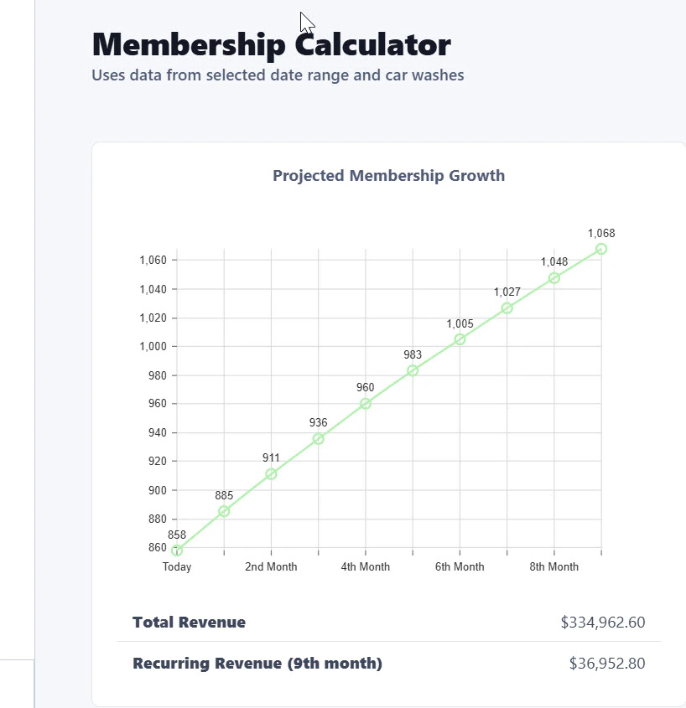
Task: Select the Recurring Revenue (9th month) label
Action: click(257, 664)
